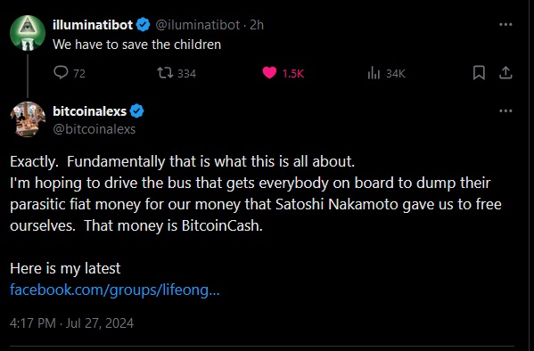Viewport: 534px width, 351px height.
Task: Open illuminatibot's profile picture
Action: [28, 33]
